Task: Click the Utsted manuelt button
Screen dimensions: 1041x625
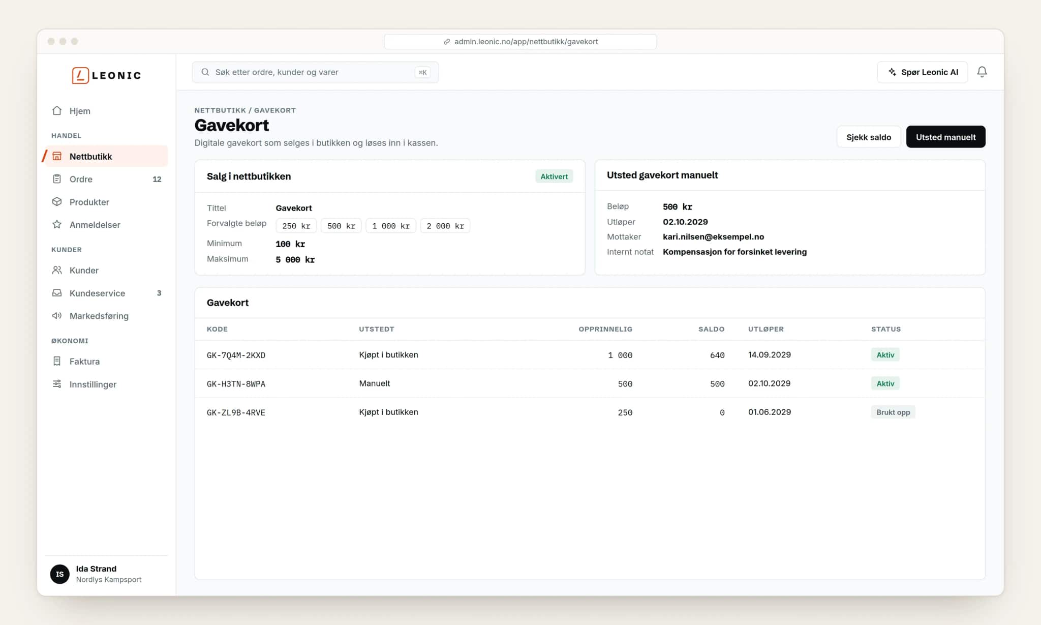Action: click(x=945, y=137)
